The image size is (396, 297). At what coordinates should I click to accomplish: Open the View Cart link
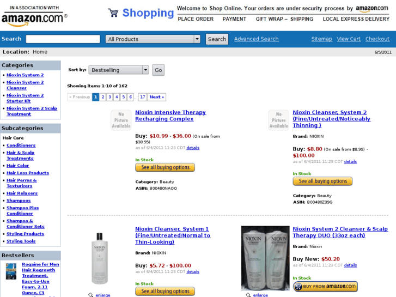tap(349, 39)
